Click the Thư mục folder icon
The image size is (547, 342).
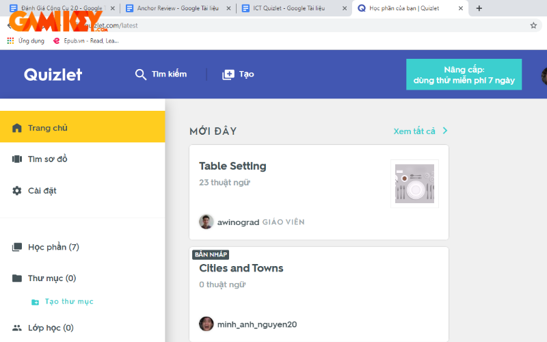point(16,278)
